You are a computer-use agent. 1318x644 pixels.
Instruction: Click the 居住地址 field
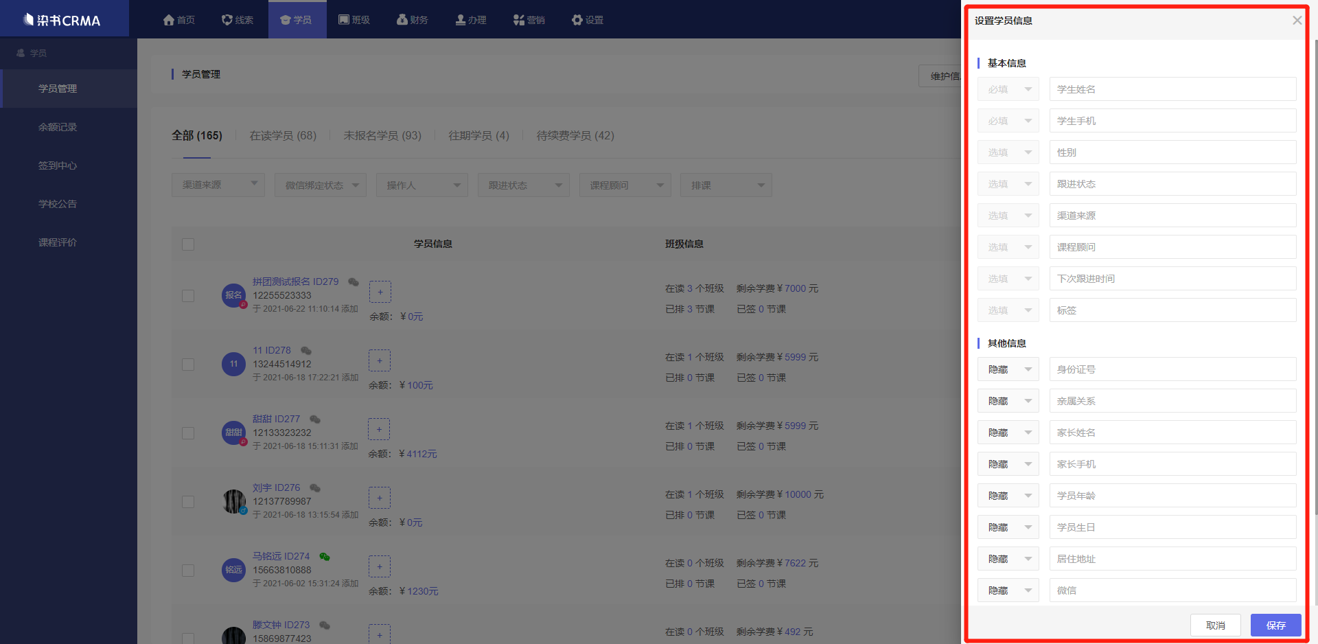coord(1173,559)
